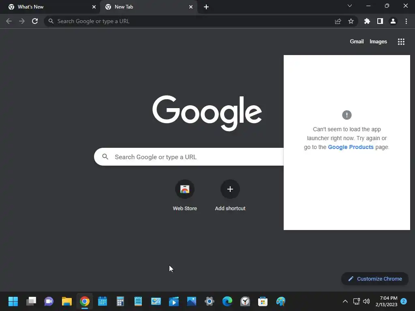Bookmark this tab with the star icon
The height and width of the screenshot is (311, 415).
pos(351,21)
